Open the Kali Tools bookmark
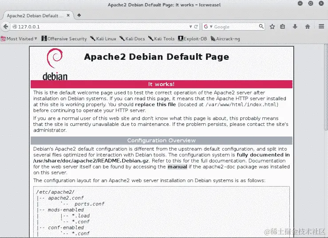Viewport: 328px width, 238px height. 161,39
